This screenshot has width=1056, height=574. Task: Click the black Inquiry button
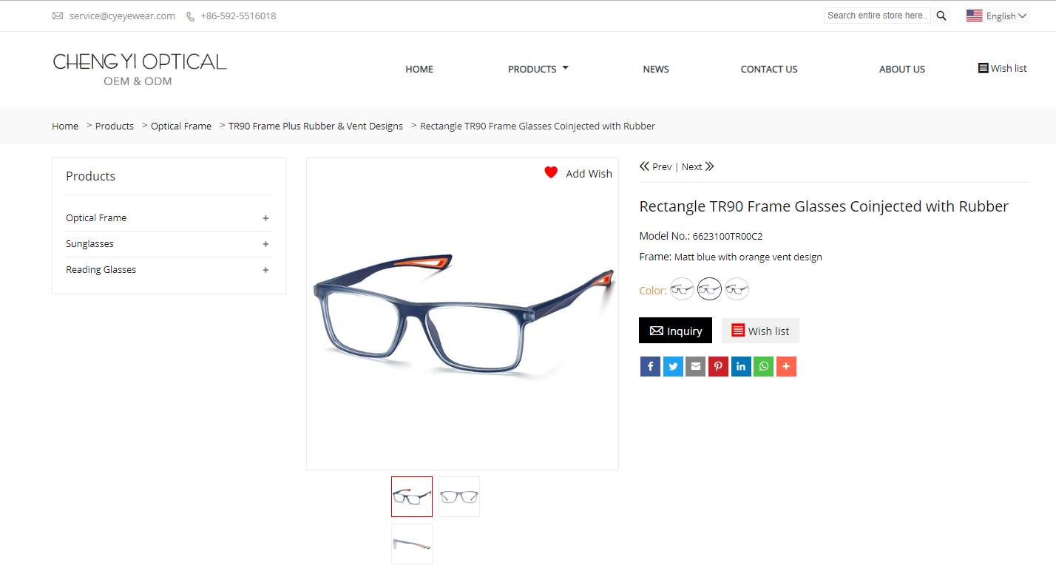pos(675,331)
